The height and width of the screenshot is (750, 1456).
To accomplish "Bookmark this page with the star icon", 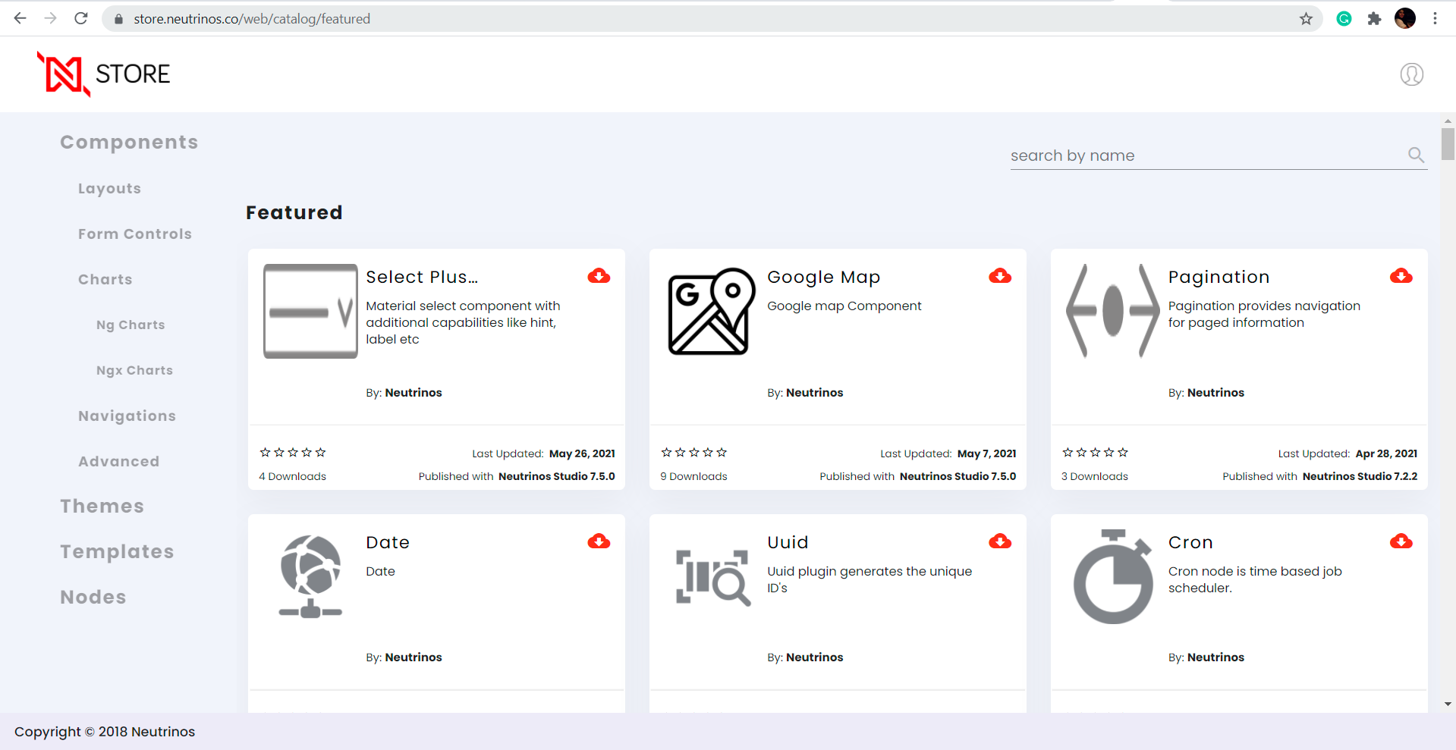I will [x=1306, y=19].
